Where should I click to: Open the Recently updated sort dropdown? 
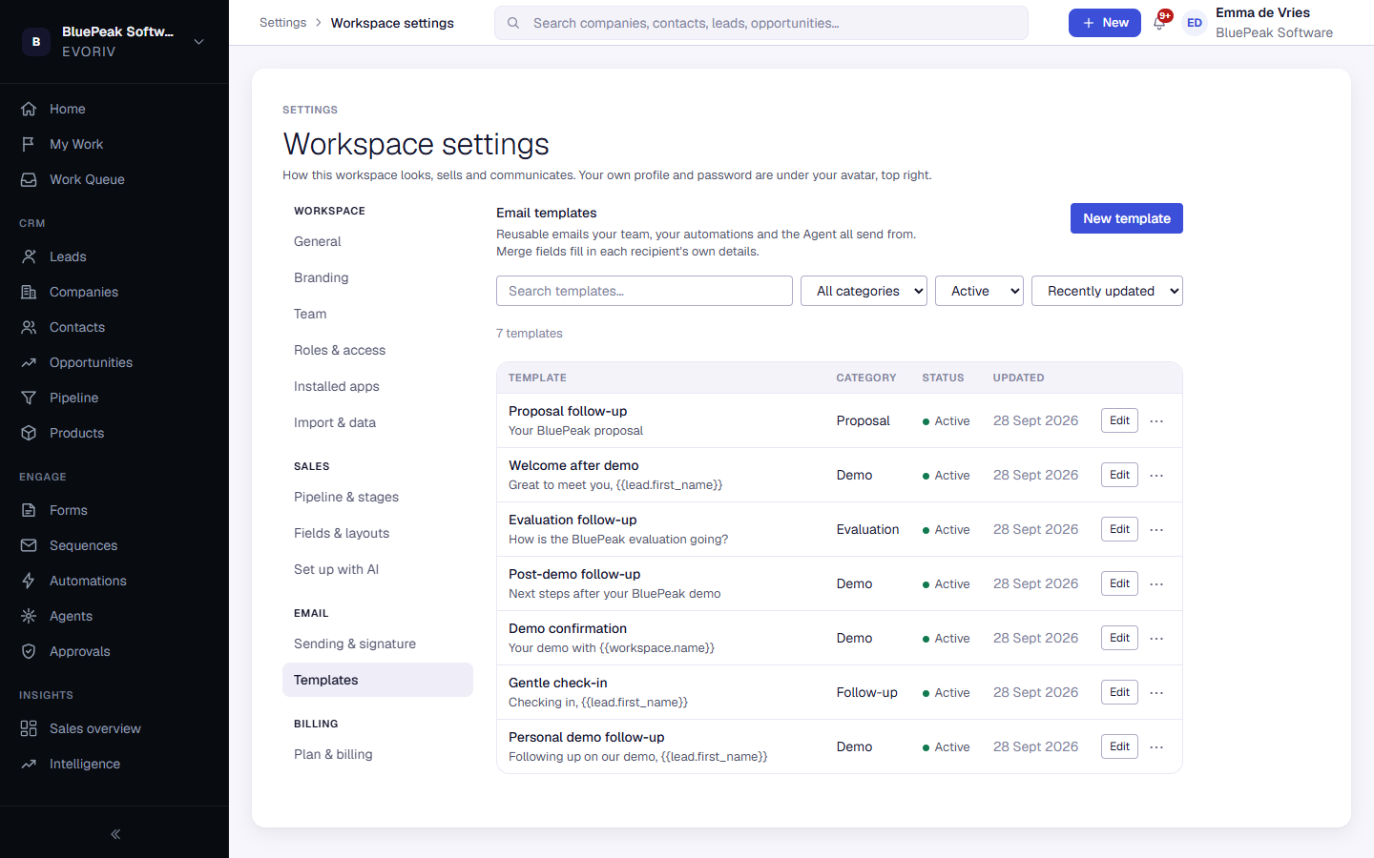click(x=1107, y=291)
